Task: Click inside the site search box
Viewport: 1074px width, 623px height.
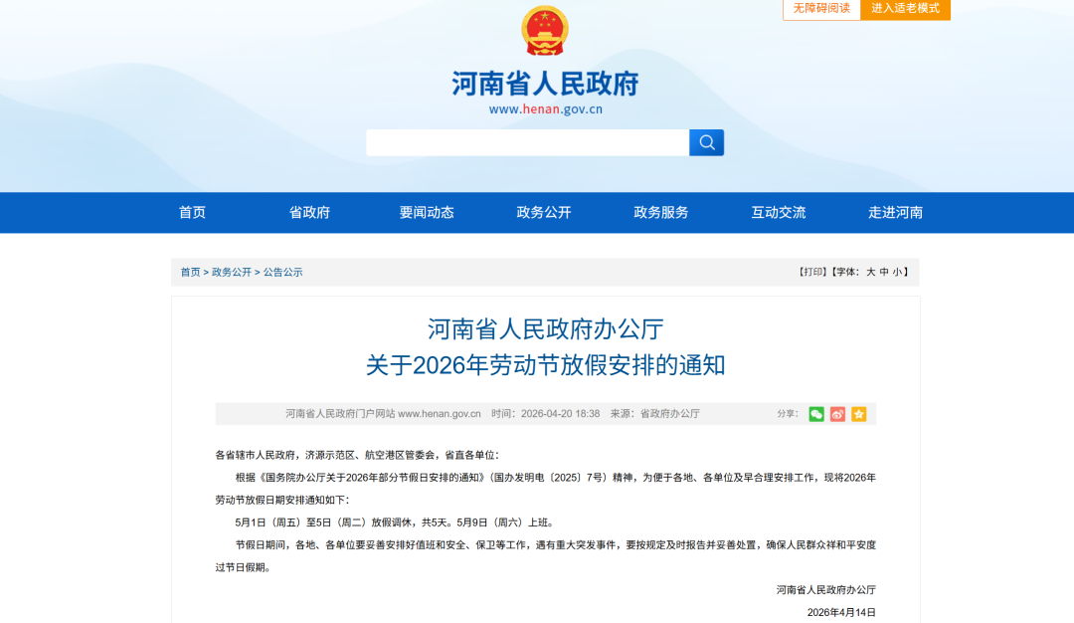Action: 527,142
